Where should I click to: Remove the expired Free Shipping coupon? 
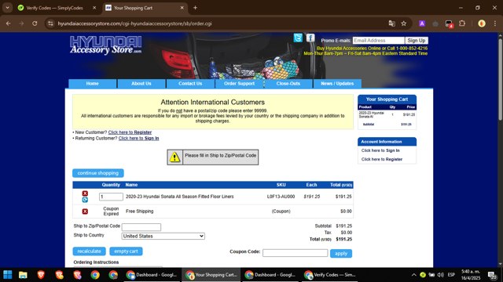85,211
